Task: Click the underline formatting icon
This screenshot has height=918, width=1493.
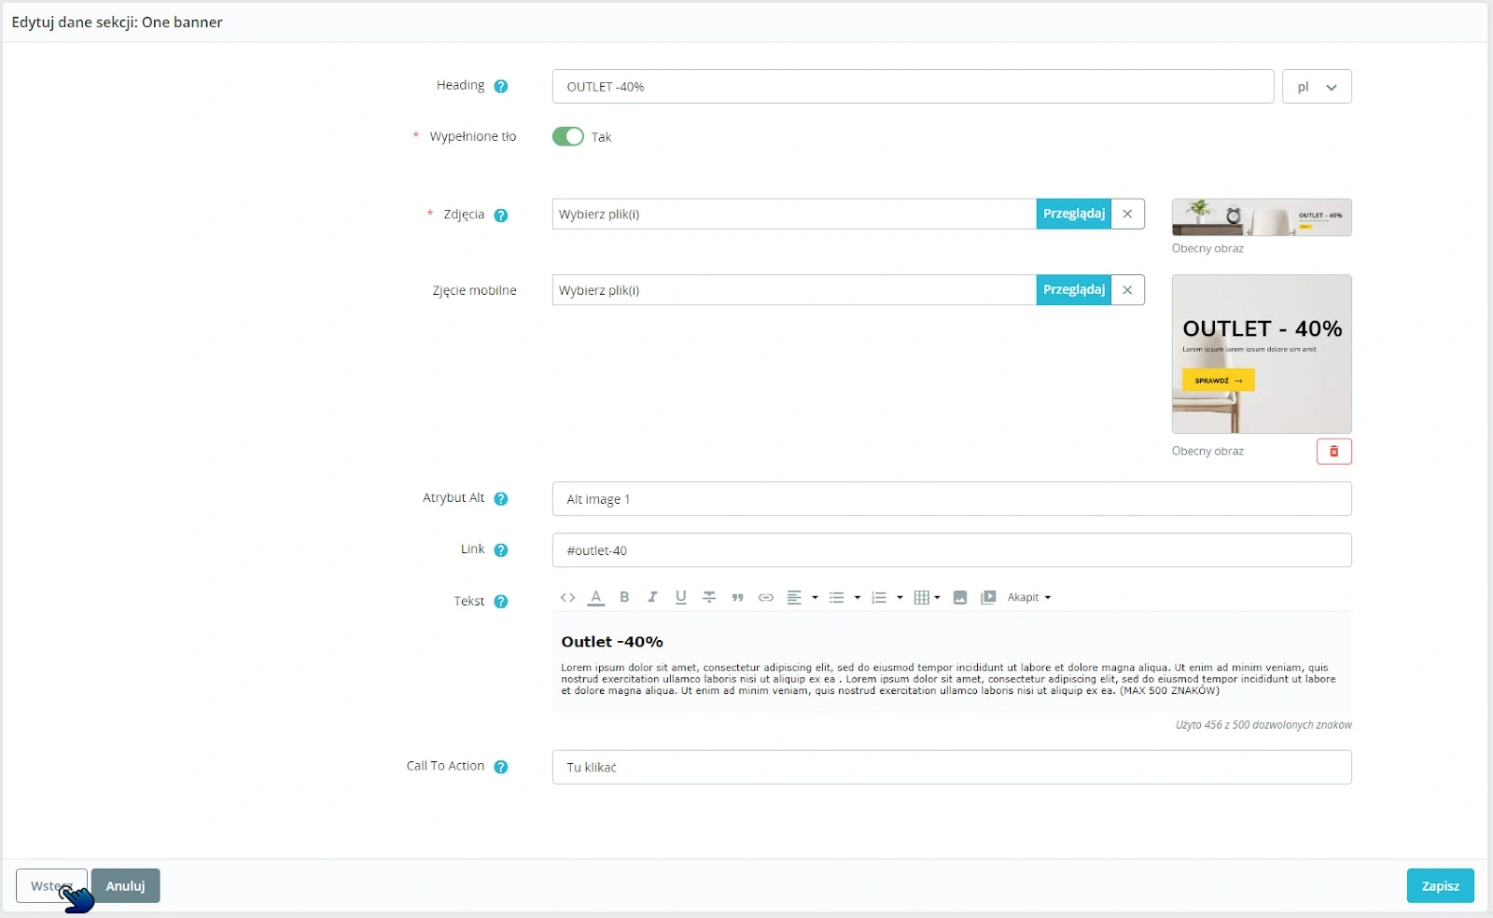Action: pyautogui.click(x=680, y=597)
